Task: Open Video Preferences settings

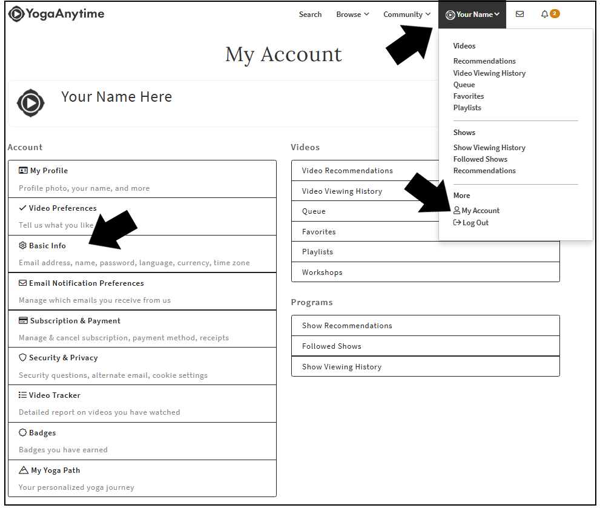Action: [x=142, y=217]
